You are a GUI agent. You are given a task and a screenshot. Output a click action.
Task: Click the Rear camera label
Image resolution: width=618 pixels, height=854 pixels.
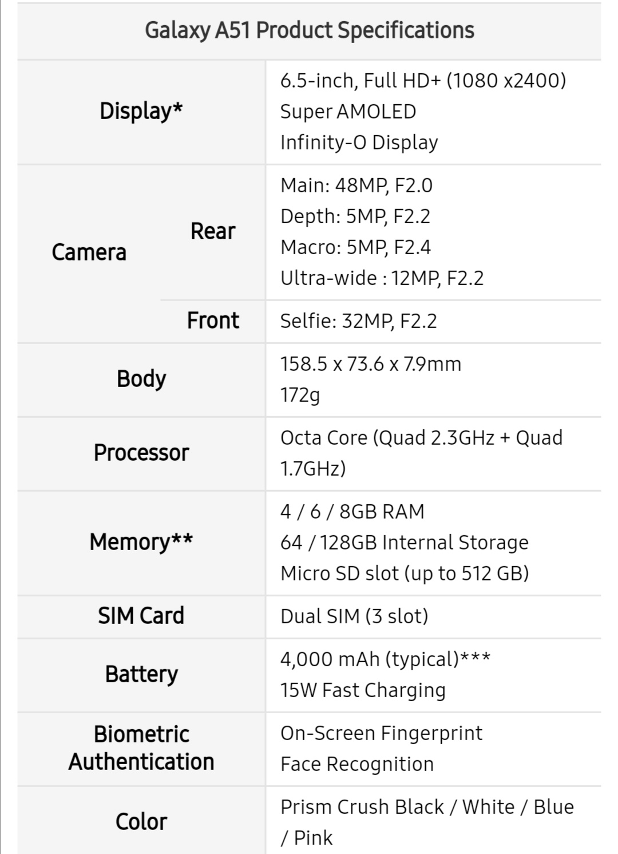pyautogui.click(x=213, y=231)
